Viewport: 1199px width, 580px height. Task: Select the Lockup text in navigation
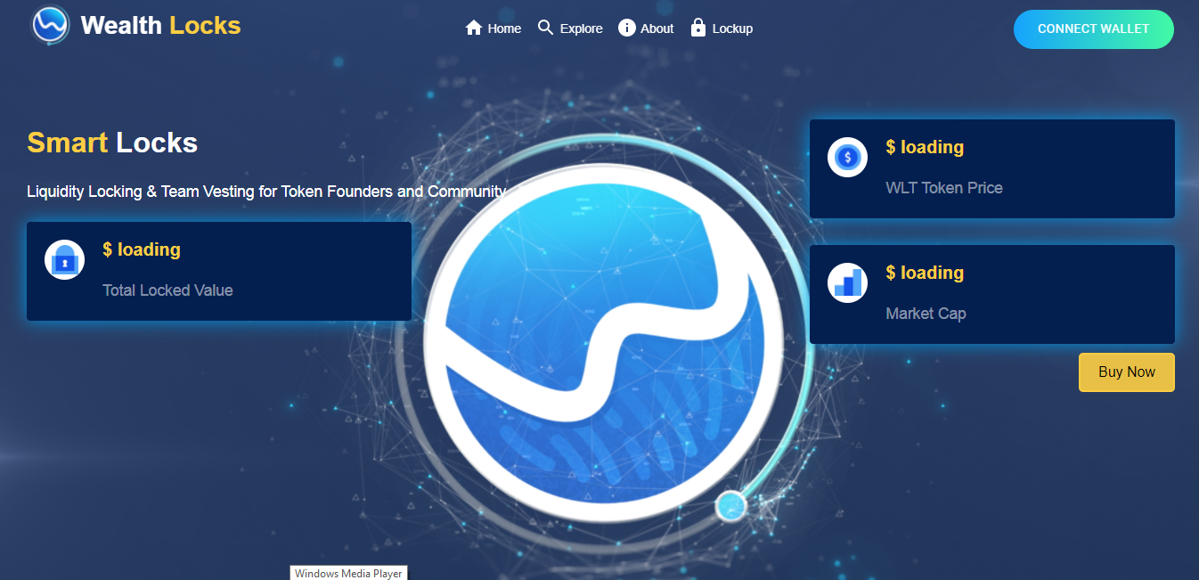point(732,29)
